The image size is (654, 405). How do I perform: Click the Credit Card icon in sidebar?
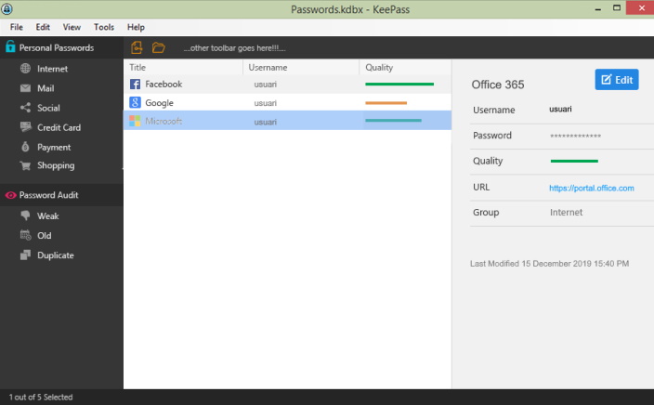click(x=26, y=127)
